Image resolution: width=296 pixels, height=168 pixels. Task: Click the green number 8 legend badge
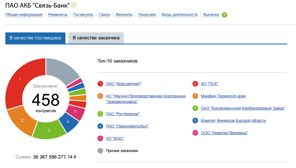pyautogui.click(x=195, y=108)
